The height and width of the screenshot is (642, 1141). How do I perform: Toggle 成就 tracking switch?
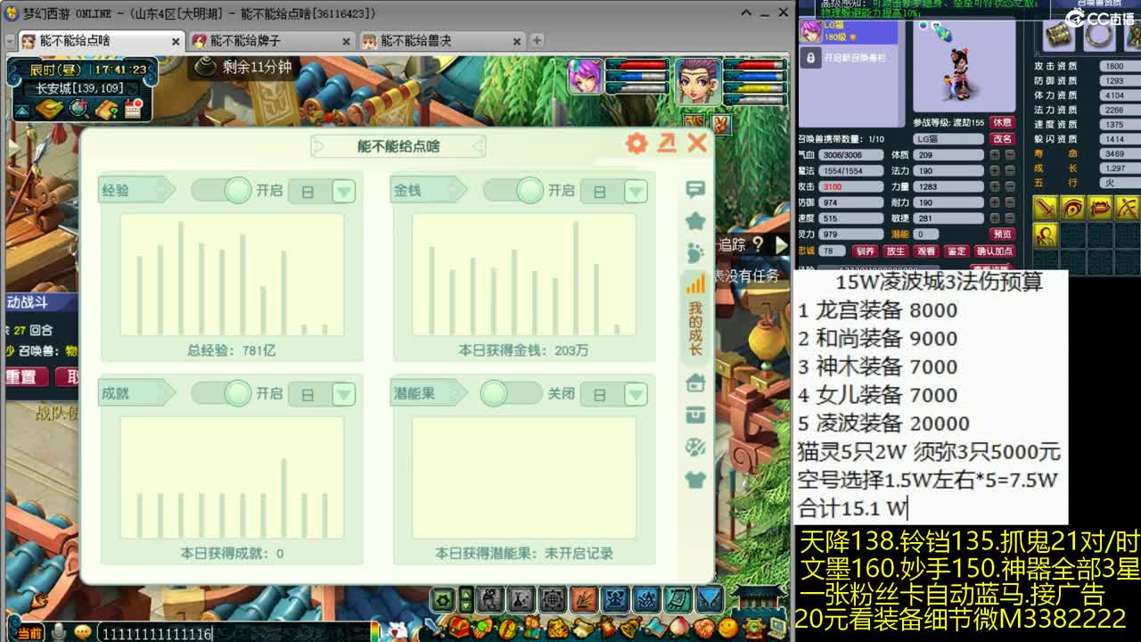click(x=222, y=392)
